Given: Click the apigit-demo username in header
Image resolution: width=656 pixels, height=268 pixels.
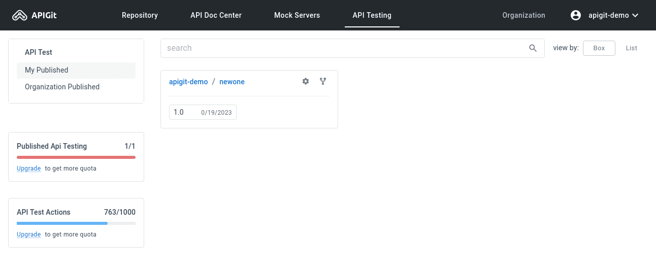Looking at the screenshot, I should [608, 15].
